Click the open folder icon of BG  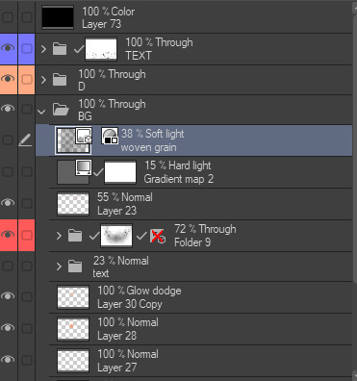click(61, 110)
